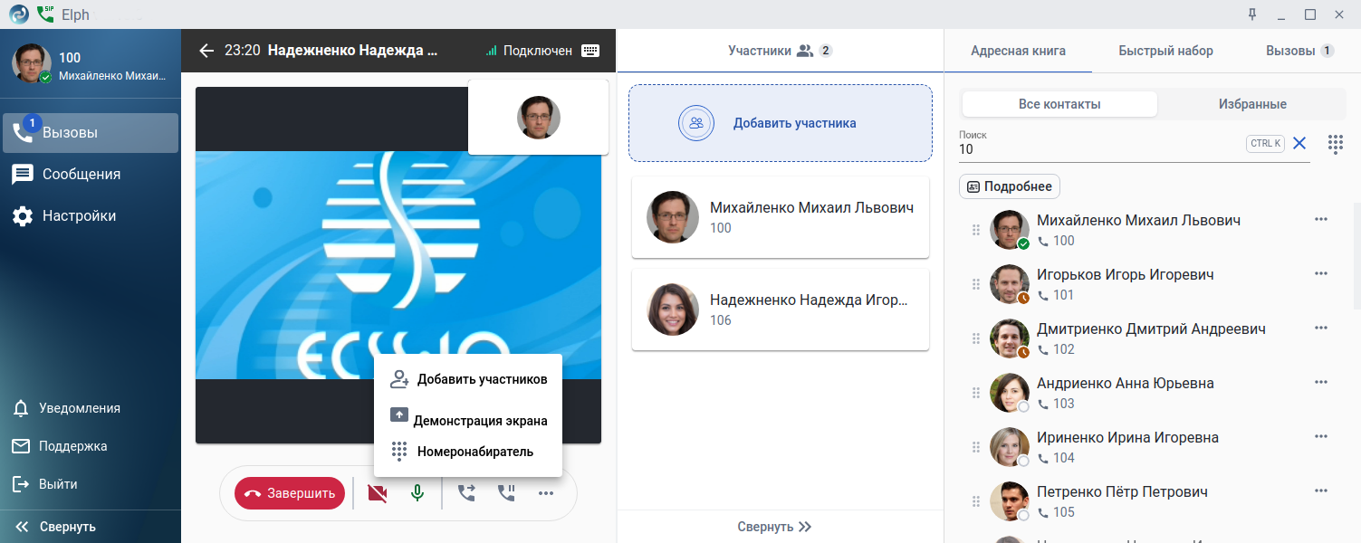
Task: Open Вызовы in the left sidebar
Action: click(91, 132)
